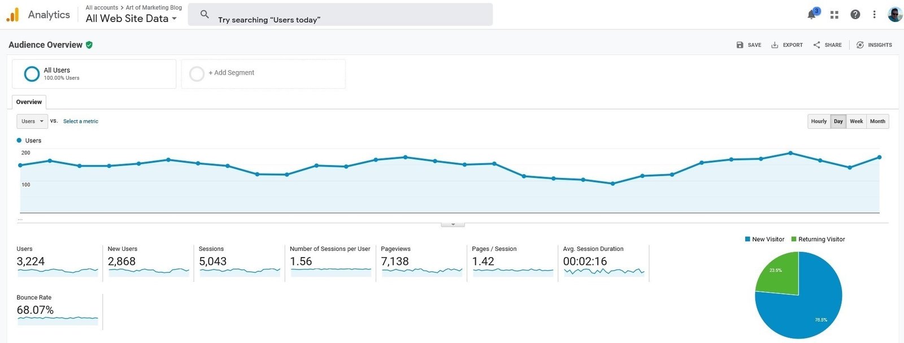This screenshot has height=343, width=904.
Task: Open the Users metric dropdown
Action: [x=32, y=121]
